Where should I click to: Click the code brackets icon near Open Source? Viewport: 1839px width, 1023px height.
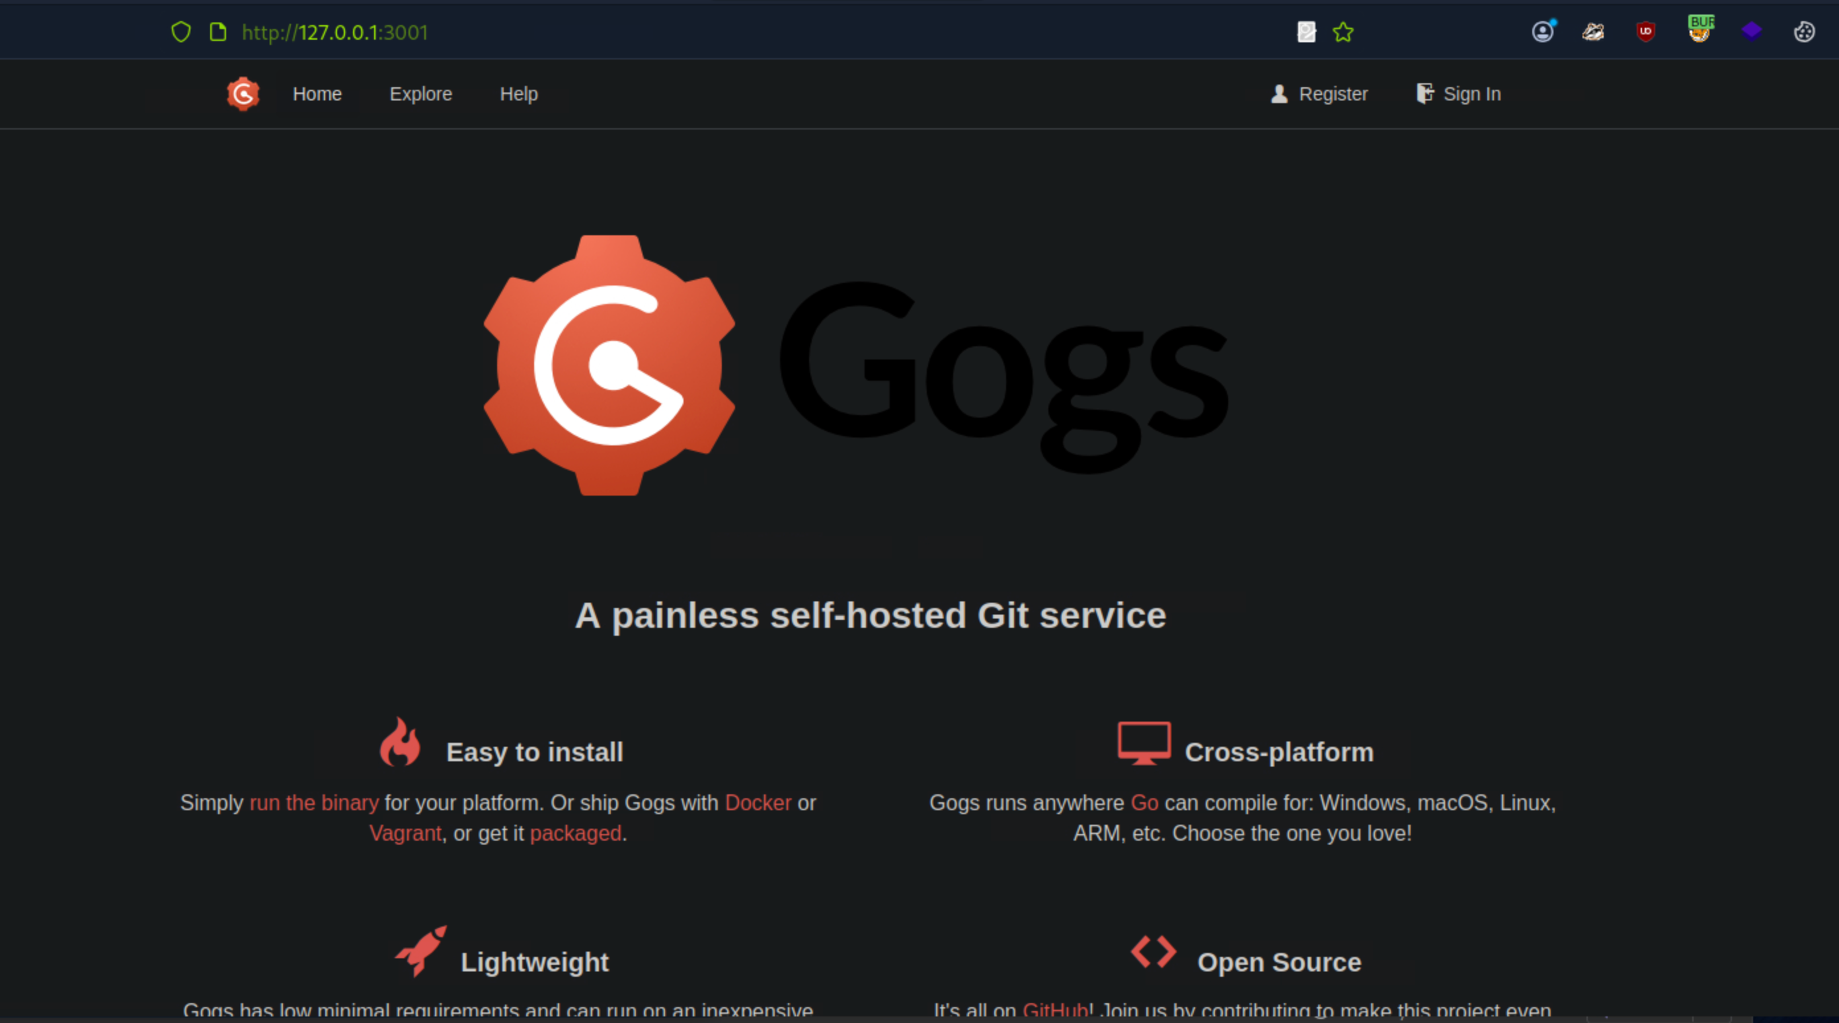click(1152, 952)
